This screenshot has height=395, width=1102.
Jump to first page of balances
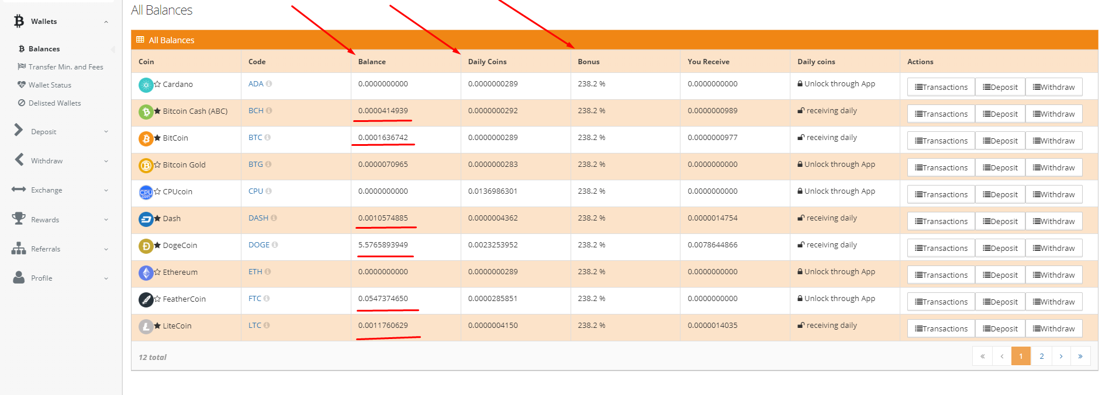[x=982, y=356]
